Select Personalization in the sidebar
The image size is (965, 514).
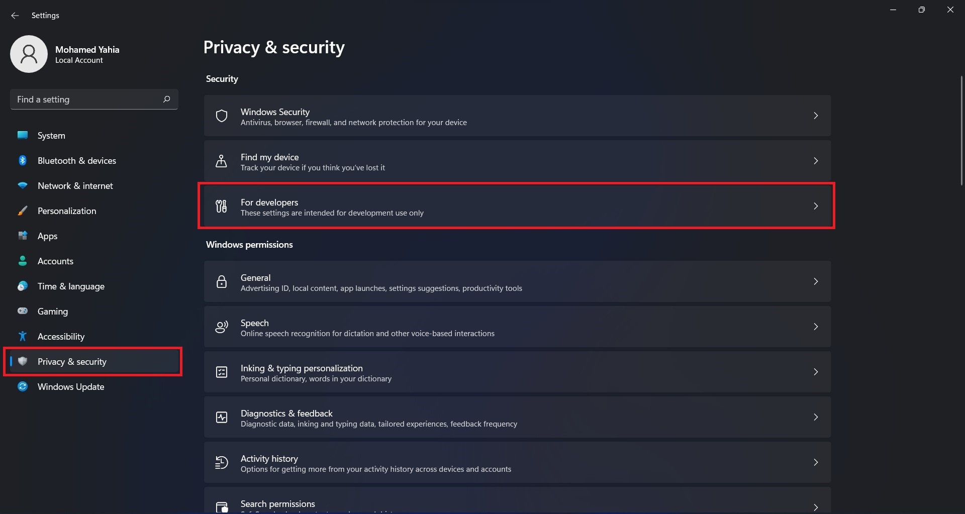point(67,211)
